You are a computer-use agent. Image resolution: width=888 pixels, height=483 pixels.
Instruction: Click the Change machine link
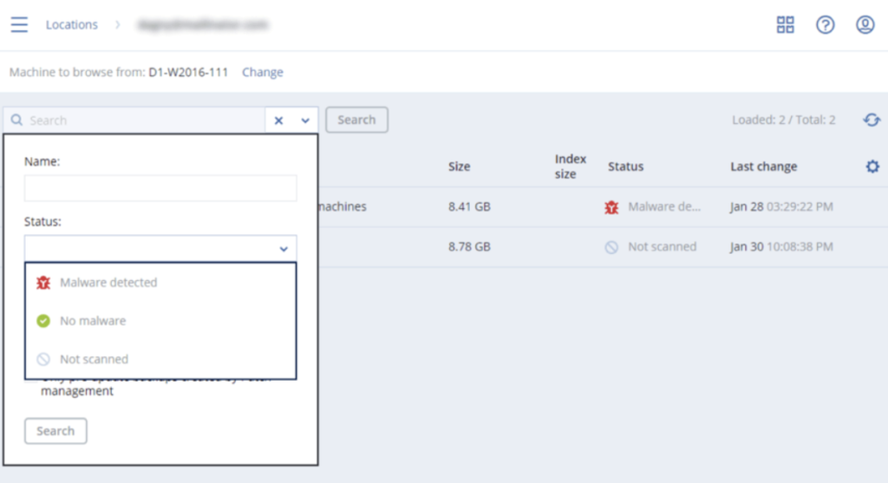pos(262,72)
